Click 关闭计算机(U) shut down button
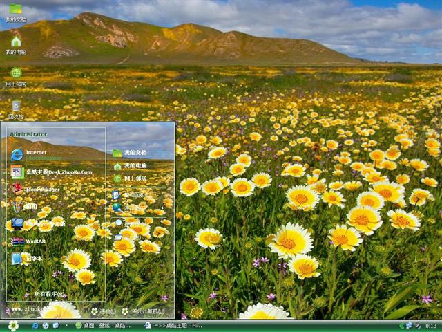 (143, 311)
